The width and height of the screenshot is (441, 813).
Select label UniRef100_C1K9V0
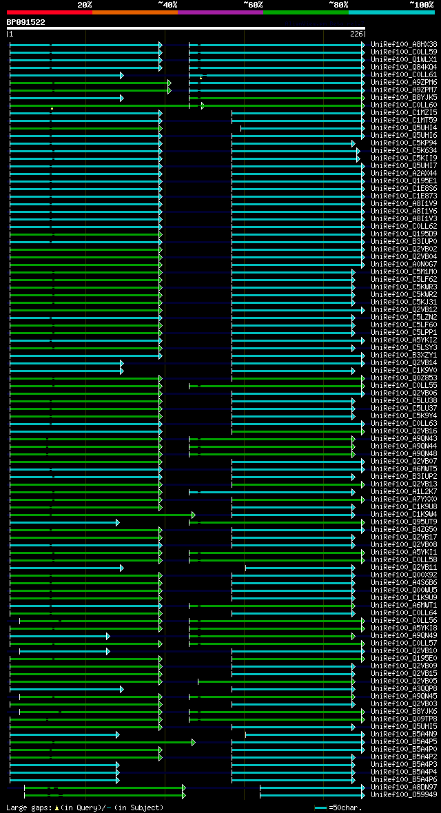[404, 370]
